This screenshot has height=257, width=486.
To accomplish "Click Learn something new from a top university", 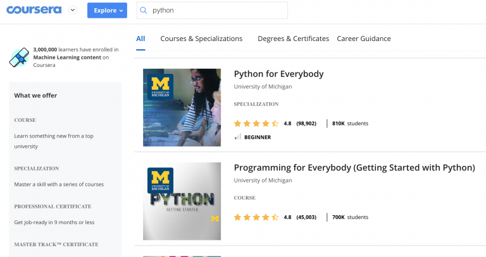I will 54,141.
